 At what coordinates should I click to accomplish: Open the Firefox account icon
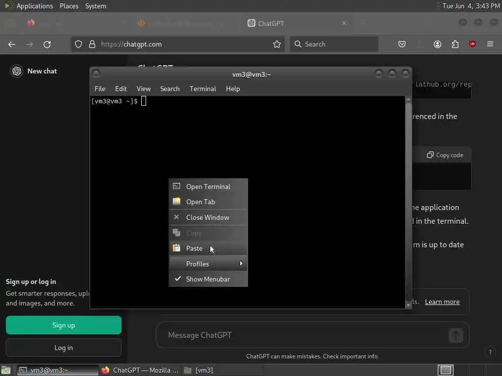coord(437,44)
